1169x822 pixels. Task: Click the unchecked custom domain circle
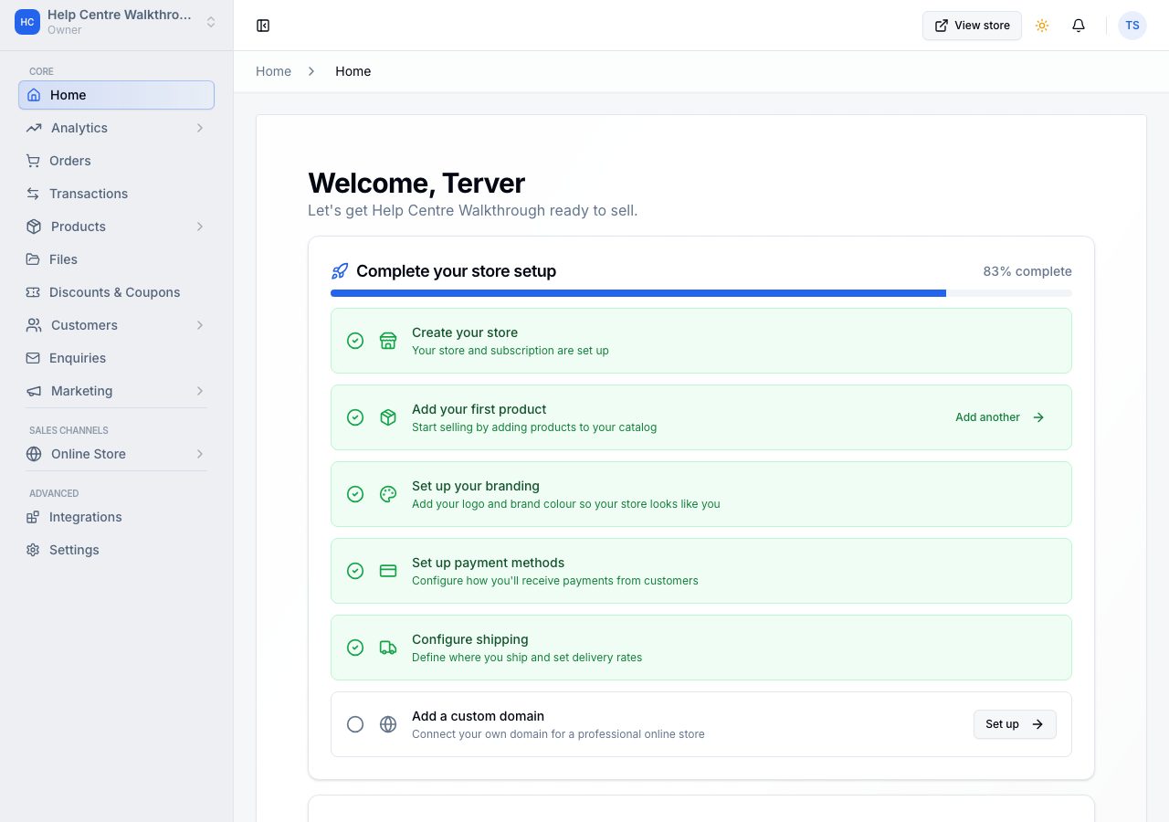click(355, 724)
